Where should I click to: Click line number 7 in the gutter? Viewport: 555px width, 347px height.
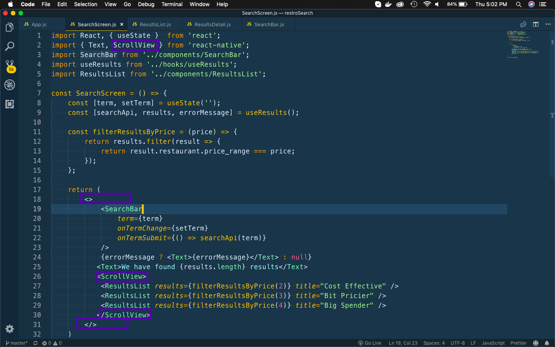point(39,93)
